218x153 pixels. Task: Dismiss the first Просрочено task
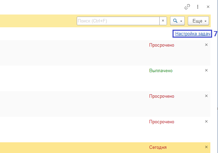coord(206,45)
